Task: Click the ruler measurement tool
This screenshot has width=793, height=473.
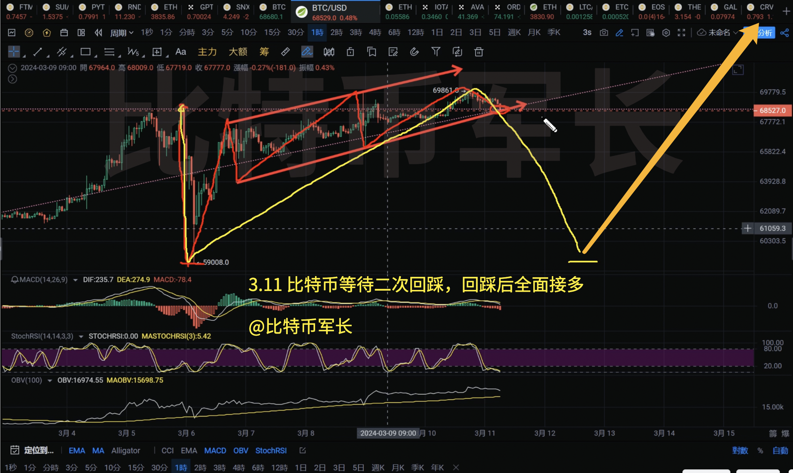Action: click(x=286, y=52)
